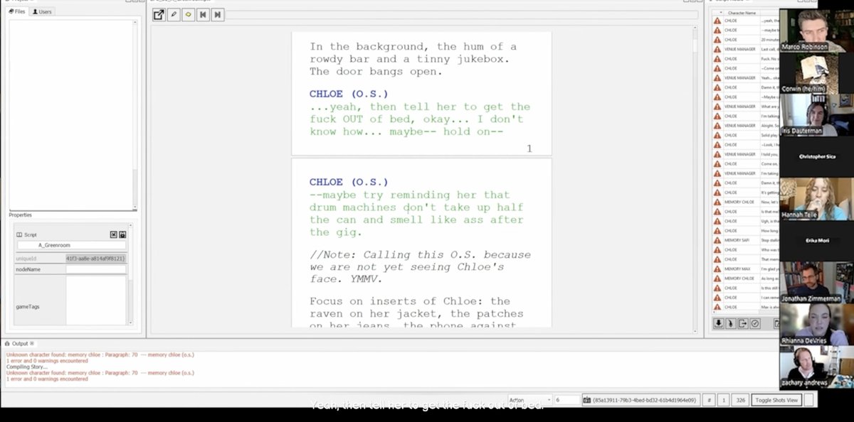Select the MEMORY MAX row in list
854x422 pixels.
(x=747, y=269)
